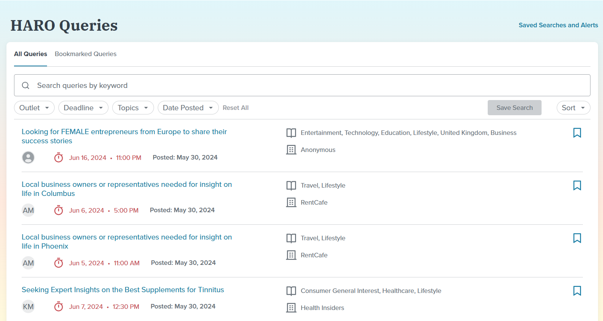Image resolution: width=603 pixels, height=321 pixels.
Task: Click the deadline timer icon for Jun 16
Action: coord(58,158)
